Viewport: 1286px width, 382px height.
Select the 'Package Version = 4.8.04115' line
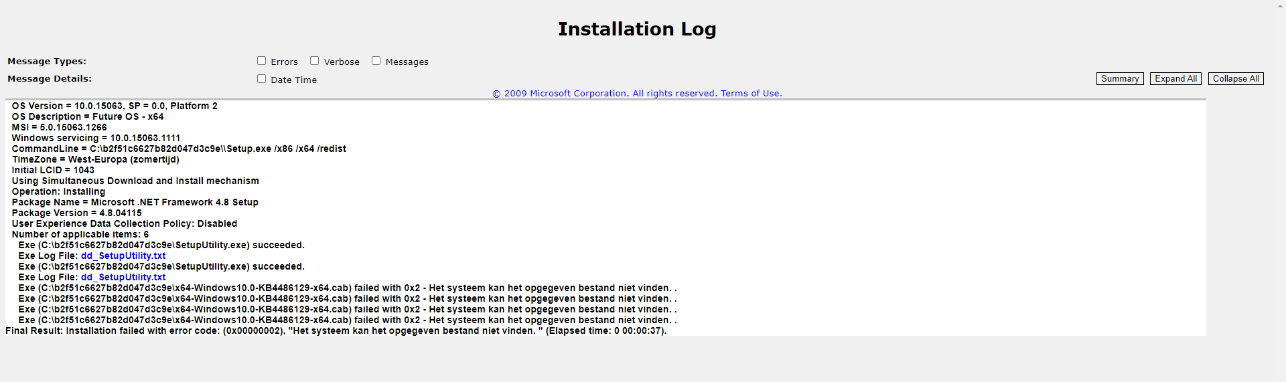click(77, 213)
